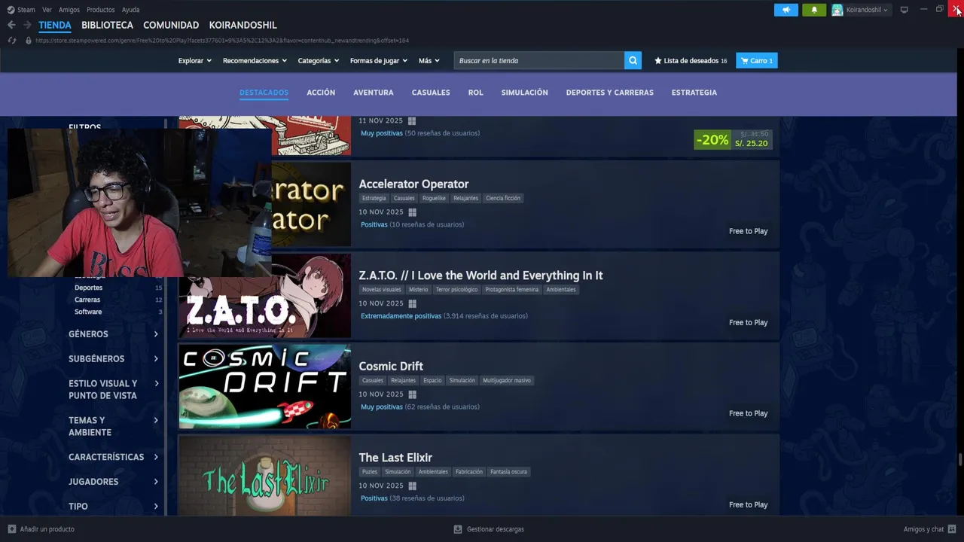964x542 pixels.
Task: Open the Ayuda menu
Action: pos(130,10)
